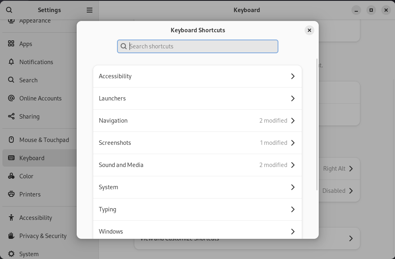The width and height of the screenshot is (395, 259).
Task: Select the Navigation row label
Action: click(x=113, y=121)
